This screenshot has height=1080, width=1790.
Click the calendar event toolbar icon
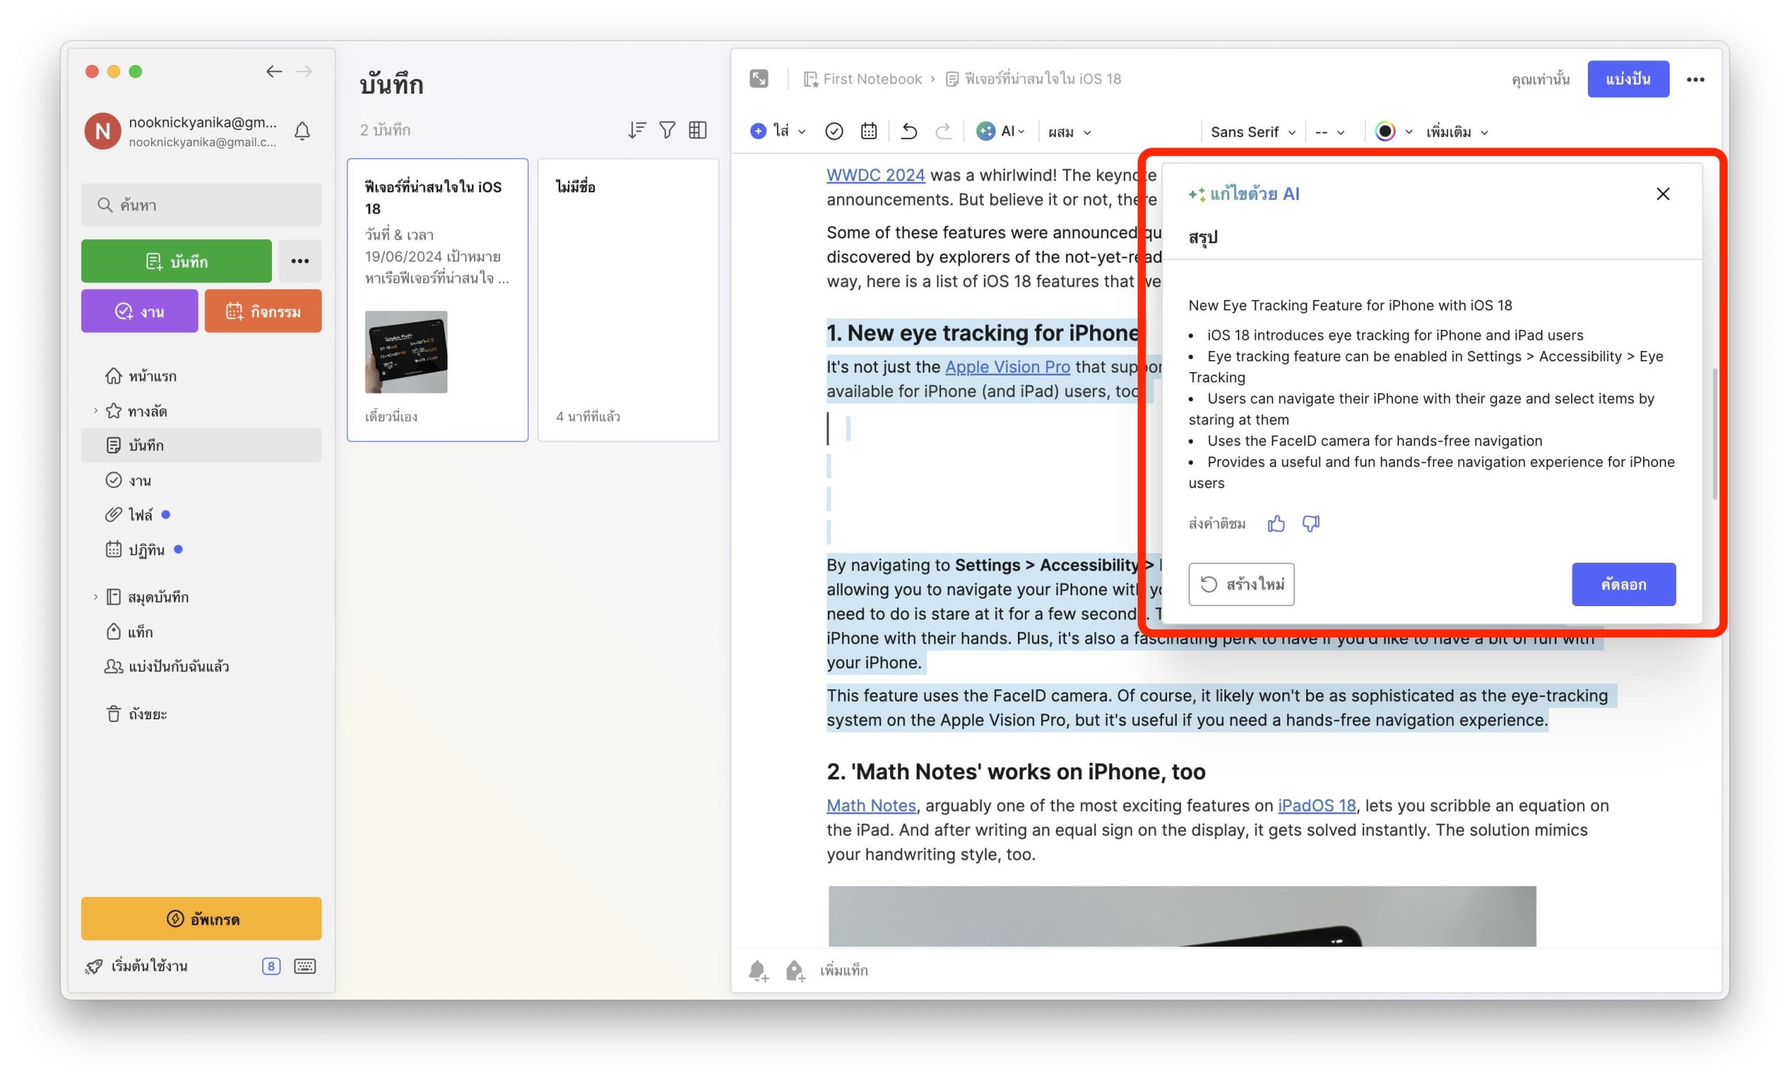(x=869, y=131)
